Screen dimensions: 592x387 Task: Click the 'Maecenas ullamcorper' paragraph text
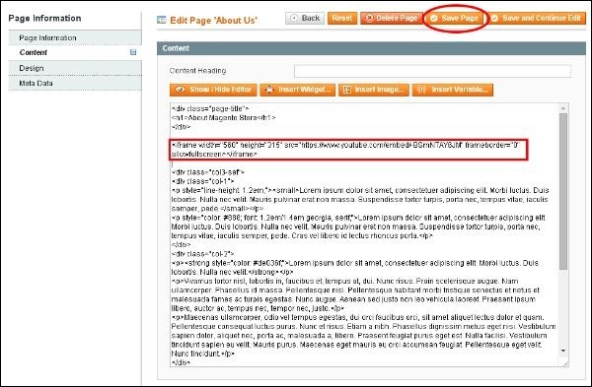pos(363,336)
